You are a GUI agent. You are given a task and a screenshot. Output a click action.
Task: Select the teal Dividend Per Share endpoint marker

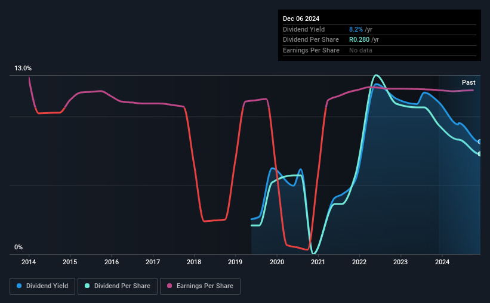coord(479,154)
